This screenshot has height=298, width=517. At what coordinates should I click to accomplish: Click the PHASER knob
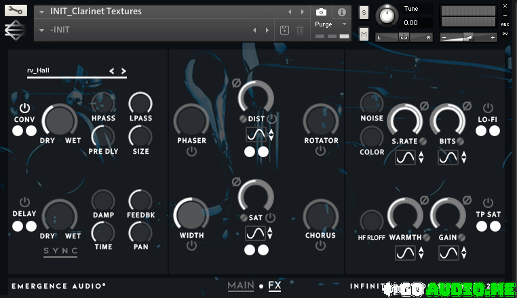pos(191,121)
